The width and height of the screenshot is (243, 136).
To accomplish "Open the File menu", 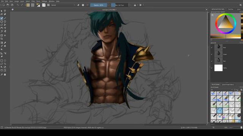I will point(2,1).
